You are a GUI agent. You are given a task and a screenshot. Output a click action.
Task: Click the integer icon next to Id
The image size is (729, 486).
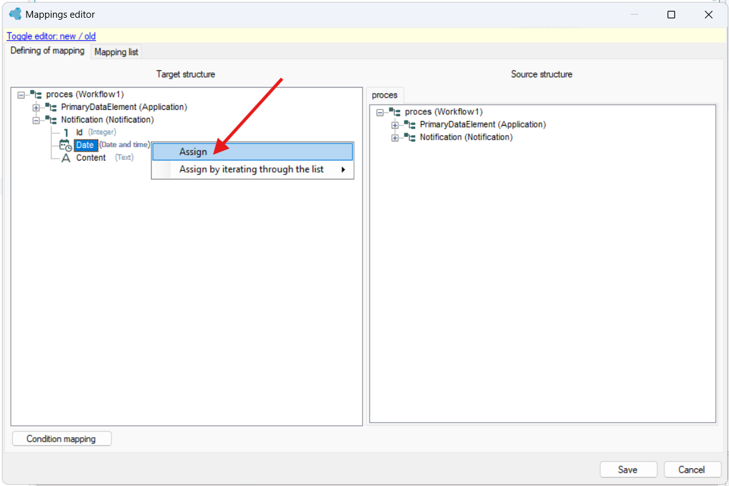[x=66, y=133]
